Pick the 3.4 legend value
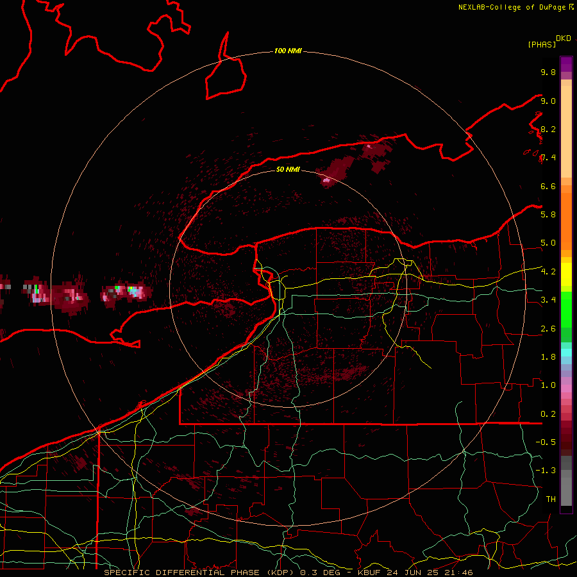The height and width of the screenshot is (577, 577). coord(548,300)
